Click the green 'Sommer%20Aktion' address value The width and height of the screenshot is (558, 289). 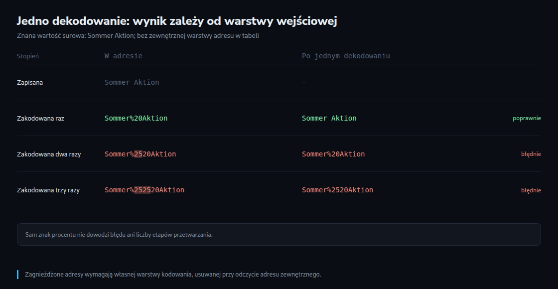136,118
